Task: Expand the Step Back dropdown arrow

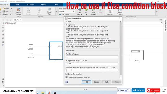Action: (x=81, y=15)
